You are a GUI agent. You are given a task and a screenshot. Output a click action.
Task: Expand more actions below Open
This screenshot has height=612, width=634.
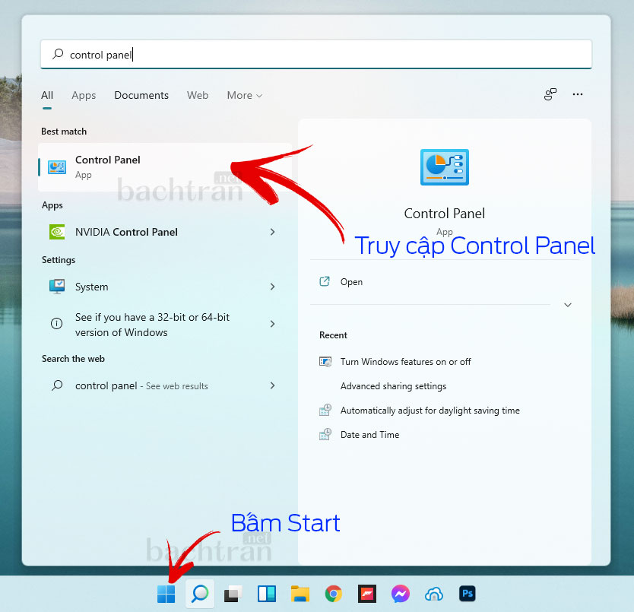tap(568, 305)
